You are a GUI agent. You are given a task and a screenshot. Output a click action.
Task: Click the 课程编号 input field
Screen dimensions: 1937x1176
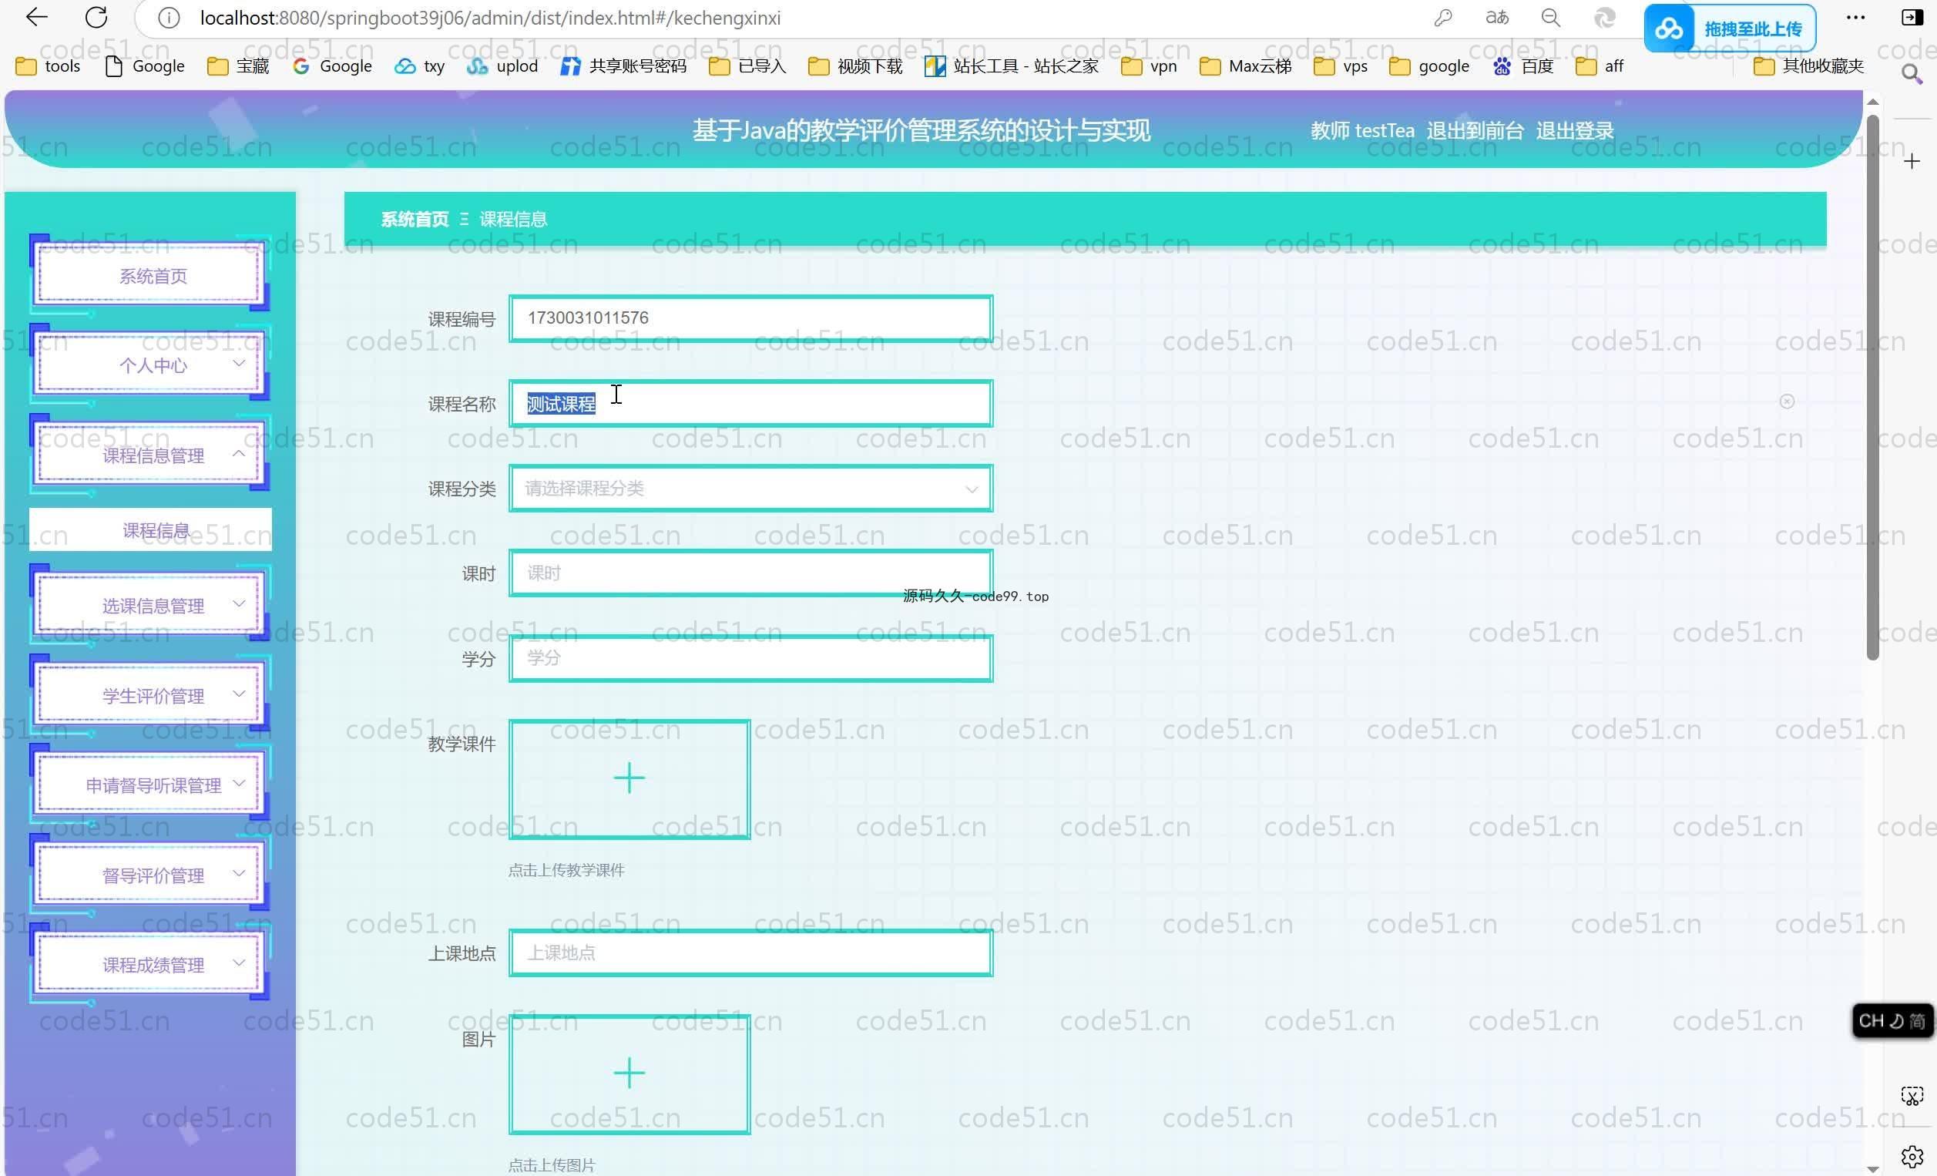pos(750,318)
